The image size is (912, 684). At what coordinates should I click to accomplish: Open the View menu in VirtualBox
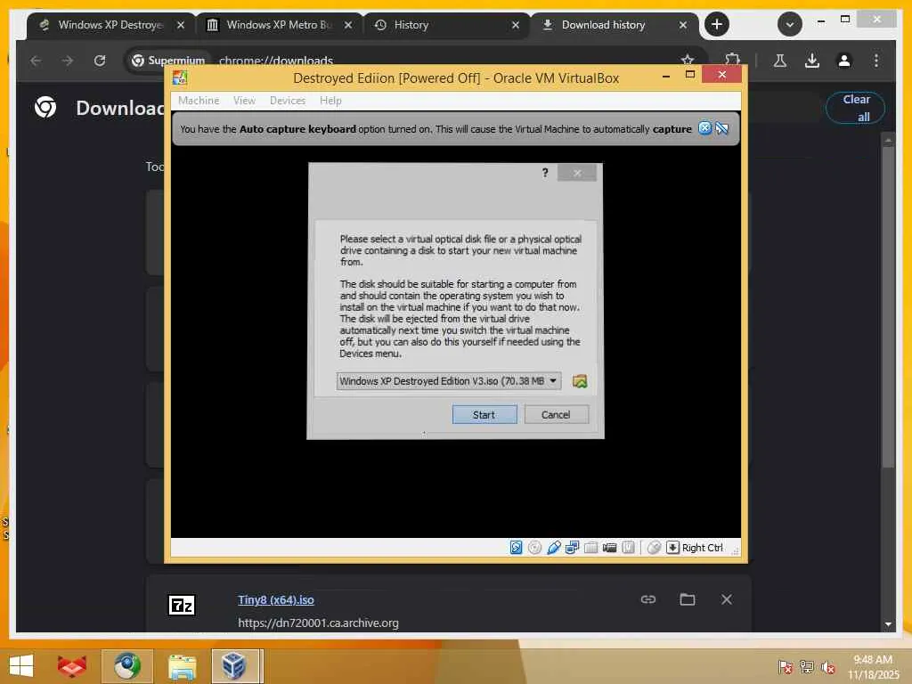(244, 101)
